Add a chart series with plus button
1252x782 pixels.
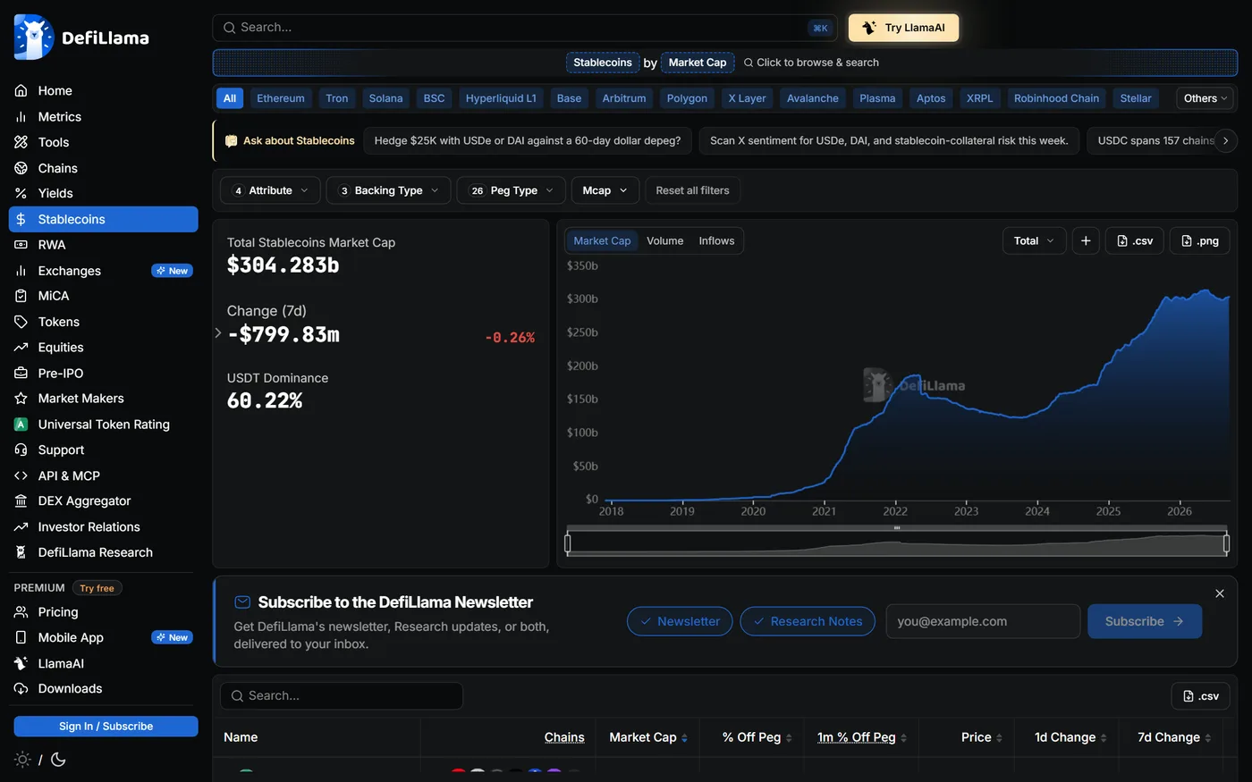point(1086,240)
